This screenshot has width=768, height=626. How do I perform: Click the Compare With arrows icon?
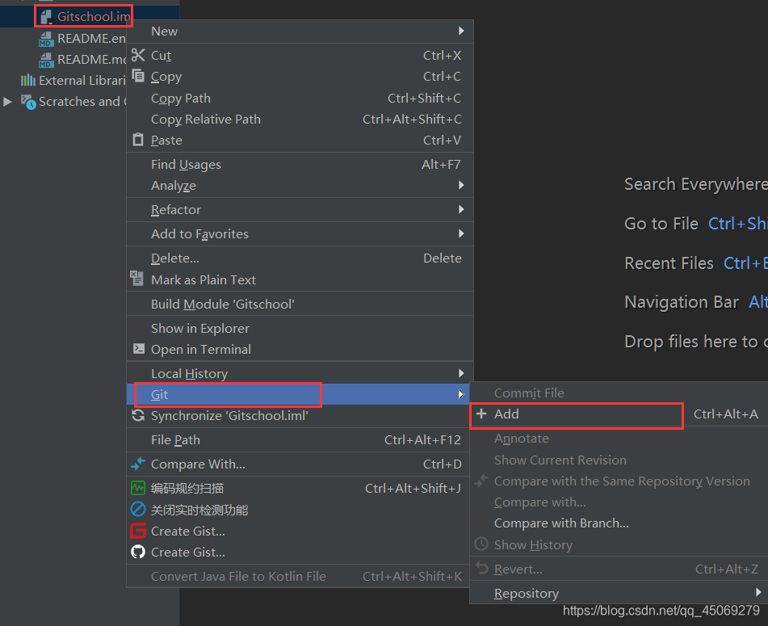(x=138, y=464)
